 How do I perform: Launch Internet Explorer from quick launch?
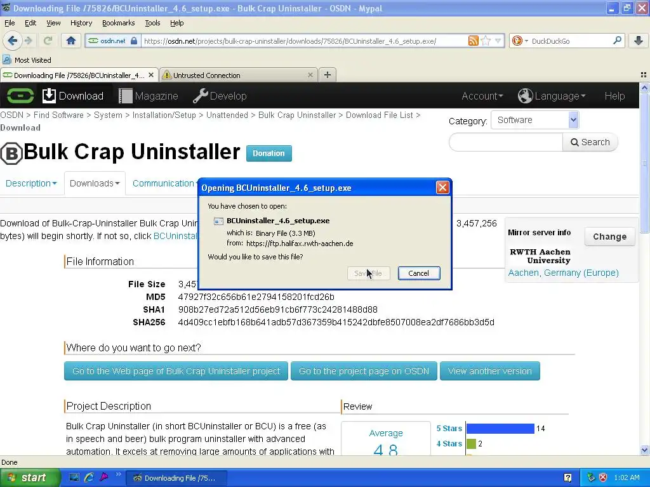pyautogui.click(x=89, y=477)
